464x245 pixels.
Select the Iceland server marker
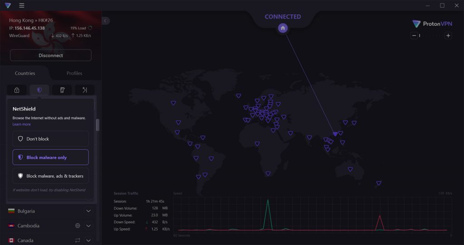point(238,96)
